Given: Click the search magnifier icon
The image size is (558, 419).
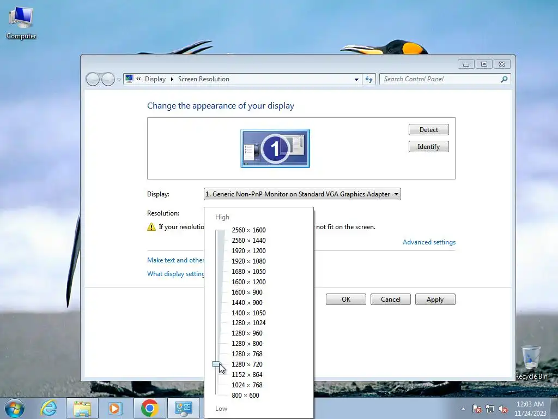Looking at the screenshot, I should pyautogui.click(x=504, y=79).
